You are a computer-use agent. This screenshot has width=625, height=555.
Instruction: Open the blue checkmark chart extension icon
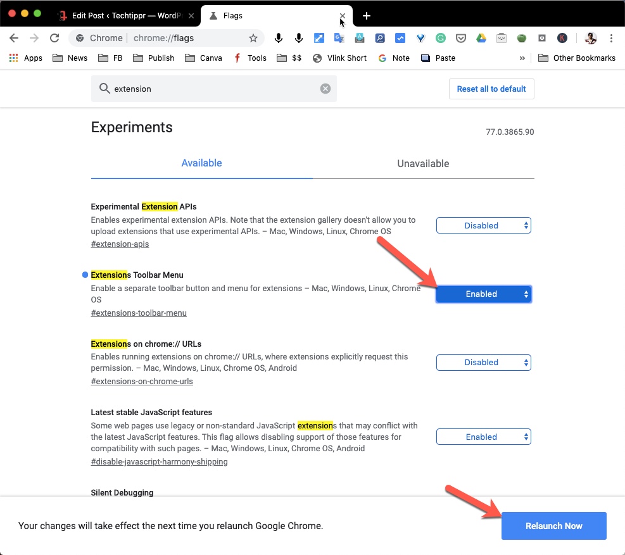pyautogui.click(x=400, y=38)
